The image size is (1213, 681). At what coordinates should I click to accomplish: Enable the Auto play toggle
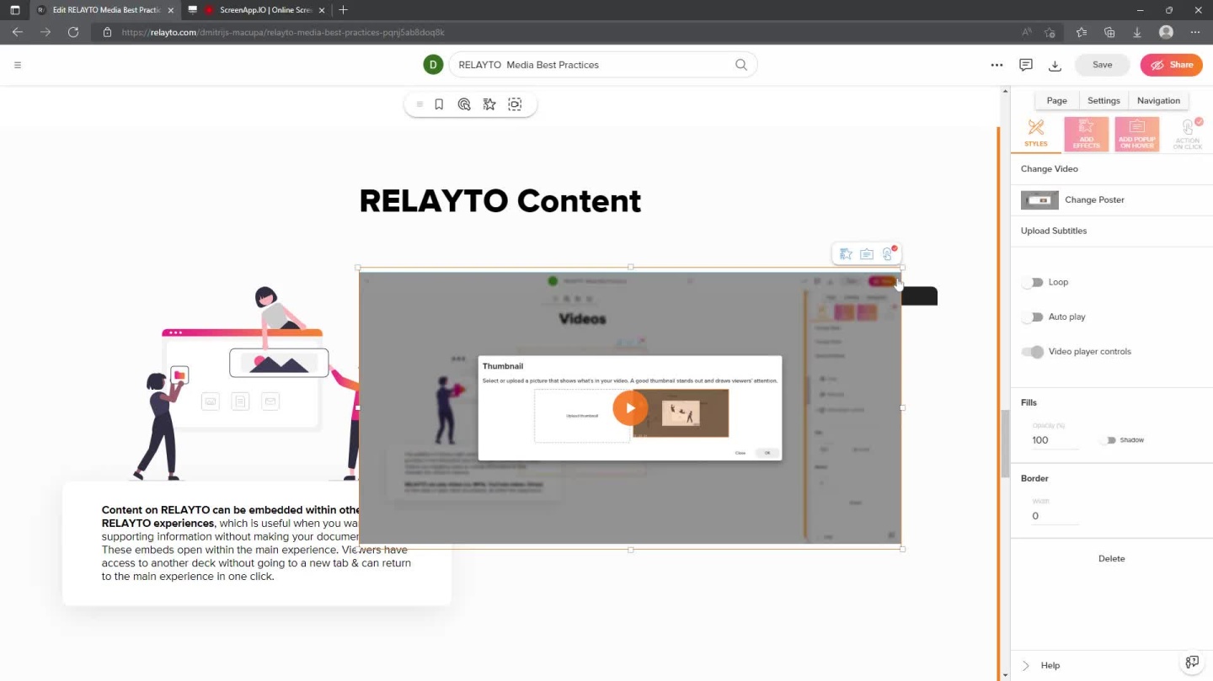(x=1033, y=317)
